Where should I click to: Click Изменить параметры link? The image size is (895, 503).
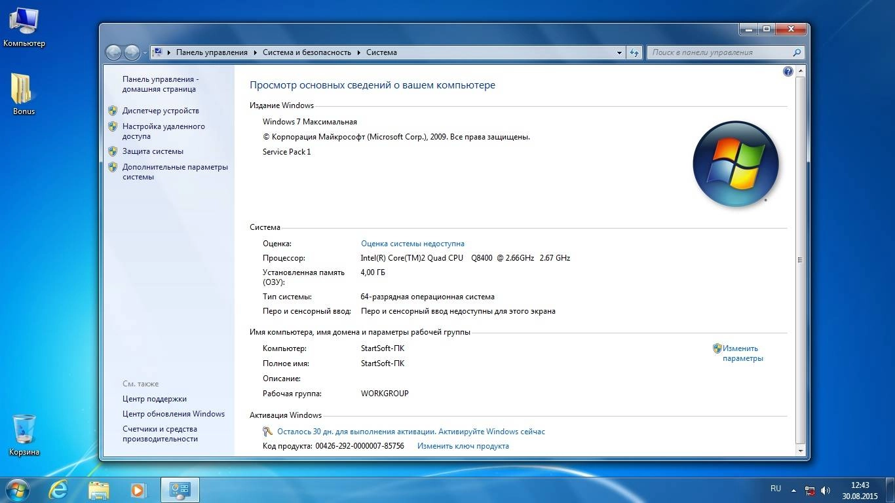(x=743, y=353)
